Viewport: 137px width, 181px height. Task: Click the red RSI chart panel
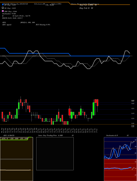tap(120, 170)
